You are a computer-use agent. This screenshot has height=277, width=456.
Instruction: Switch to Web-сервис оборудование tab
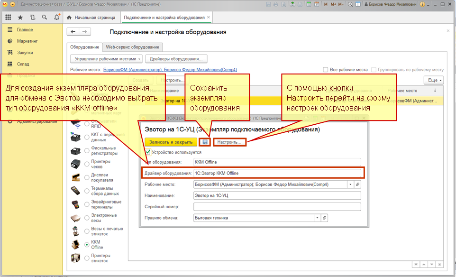[132, 47]
